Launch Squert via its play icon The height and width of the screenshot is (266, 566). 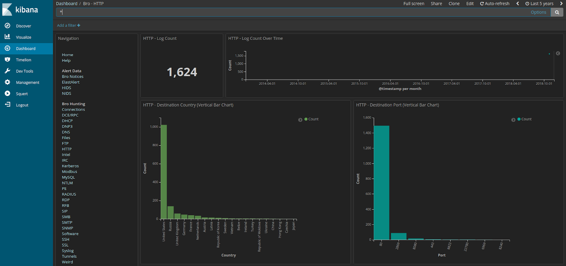pyautogui.click(x=7, y=94)
